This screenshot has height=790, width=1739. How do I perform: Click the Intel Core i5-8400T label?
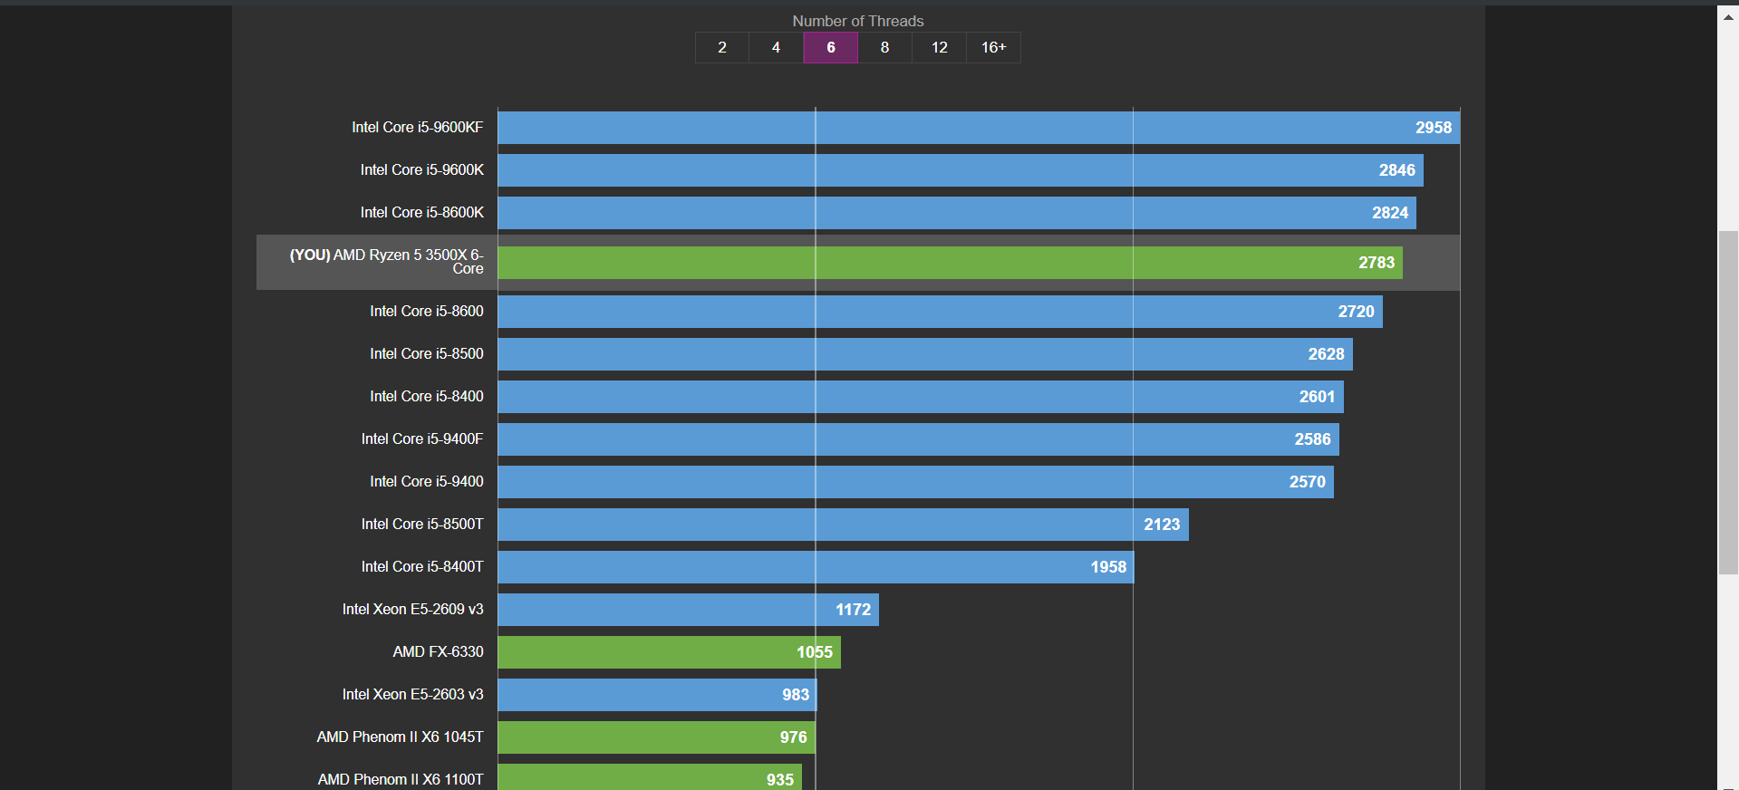coord(422,567)
